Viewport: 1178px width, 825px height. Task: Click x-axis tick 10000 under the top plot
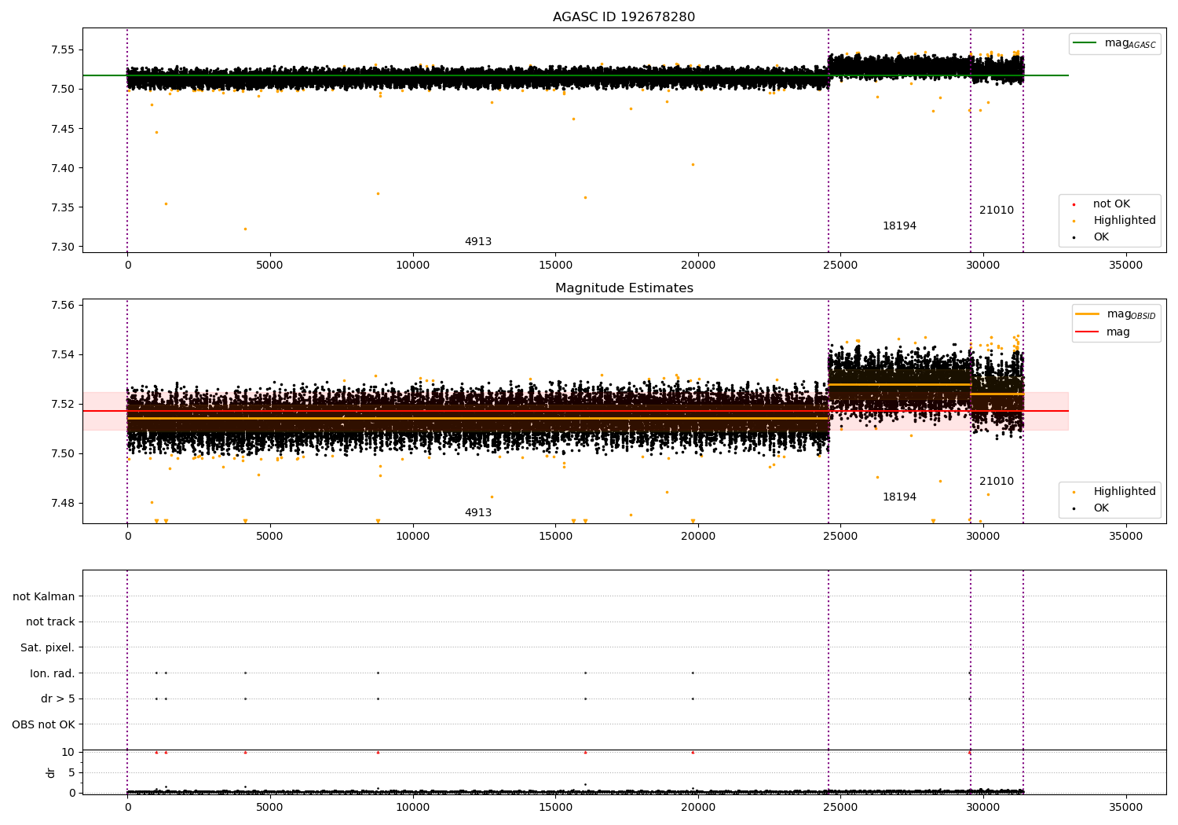412,266
